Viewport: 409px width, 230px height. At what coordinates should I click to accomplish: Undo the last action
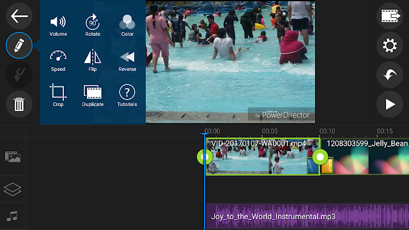[x=390, y=75]
